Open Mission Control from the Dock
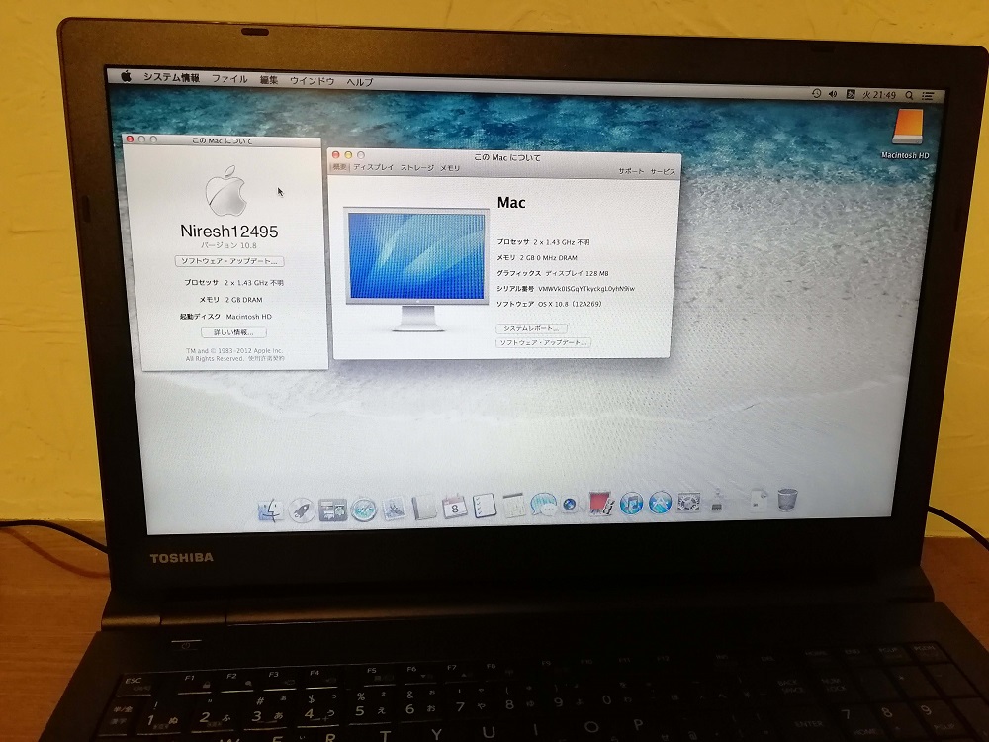Screen dimensions: 989x742 click(330, 508)
